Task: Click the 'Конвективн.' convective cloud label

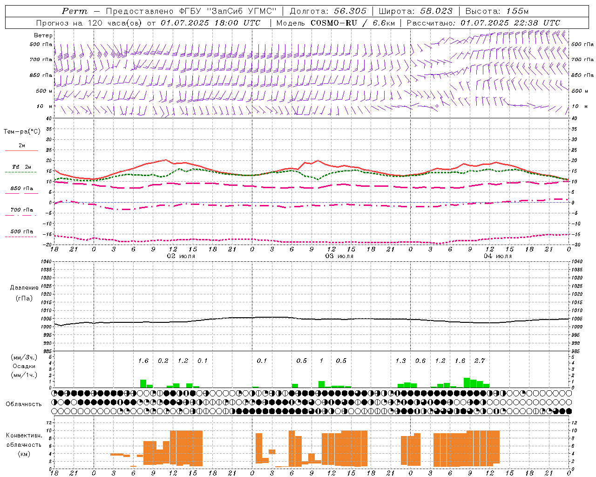Action: pyautogui.click(x=24, y=436)
